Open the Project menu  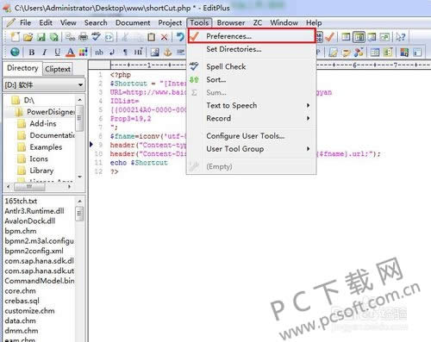click(170, 22)
